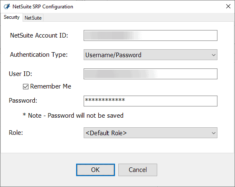
Task: Uncheck the Remember Me checkbox
Action: pyautogui.click(x=26, y=86)
